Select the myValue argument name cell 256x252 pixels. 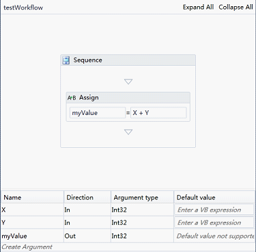(32, 236)
